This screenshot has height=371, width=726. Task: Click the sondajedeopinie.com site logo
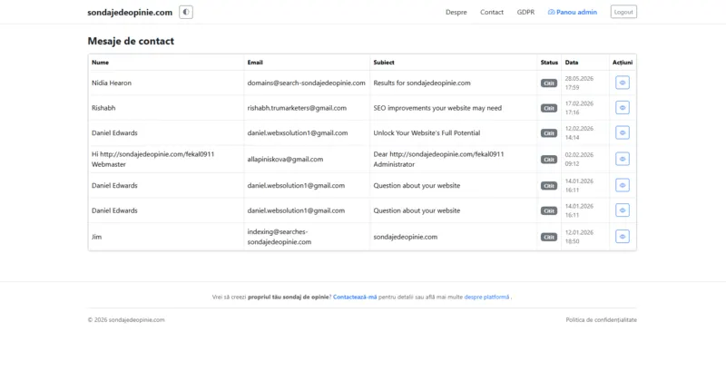(130, 13)
